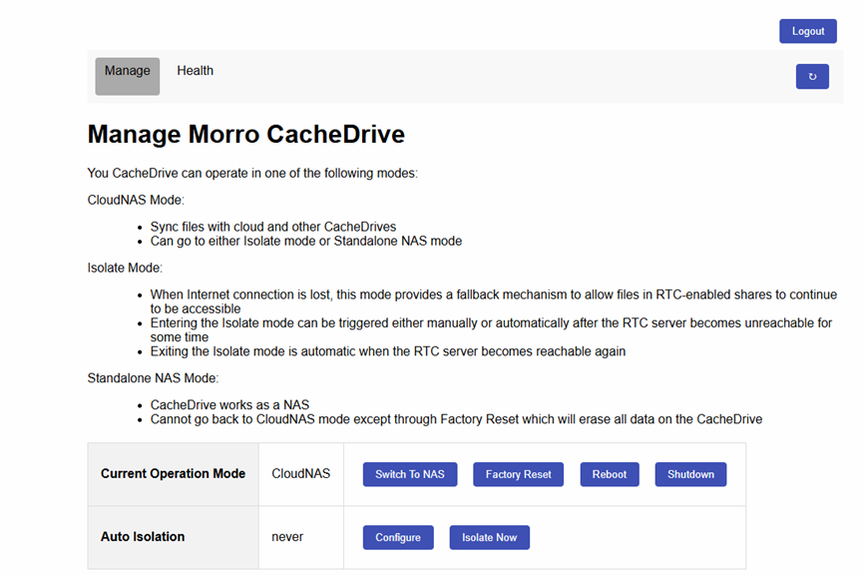Image resolution: width=863 pixels, height=575 pixels.
Task: Click 'Exiting the Isolate mode is automatic' bullet
Action: [388, 351]
